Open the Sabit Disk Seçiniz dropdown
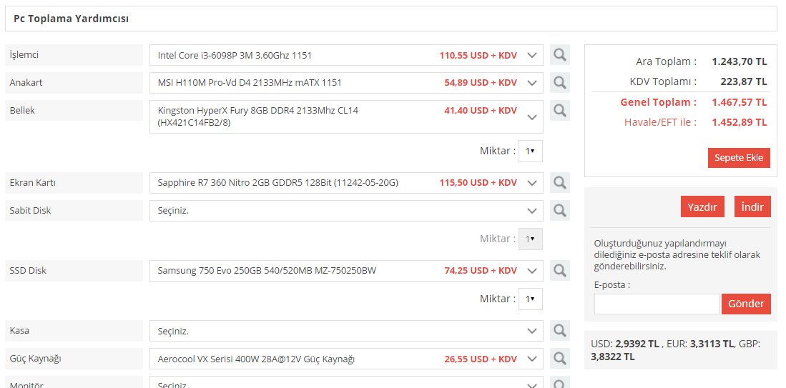Viewport: 786px width, 388px height. tap(346, 211)
